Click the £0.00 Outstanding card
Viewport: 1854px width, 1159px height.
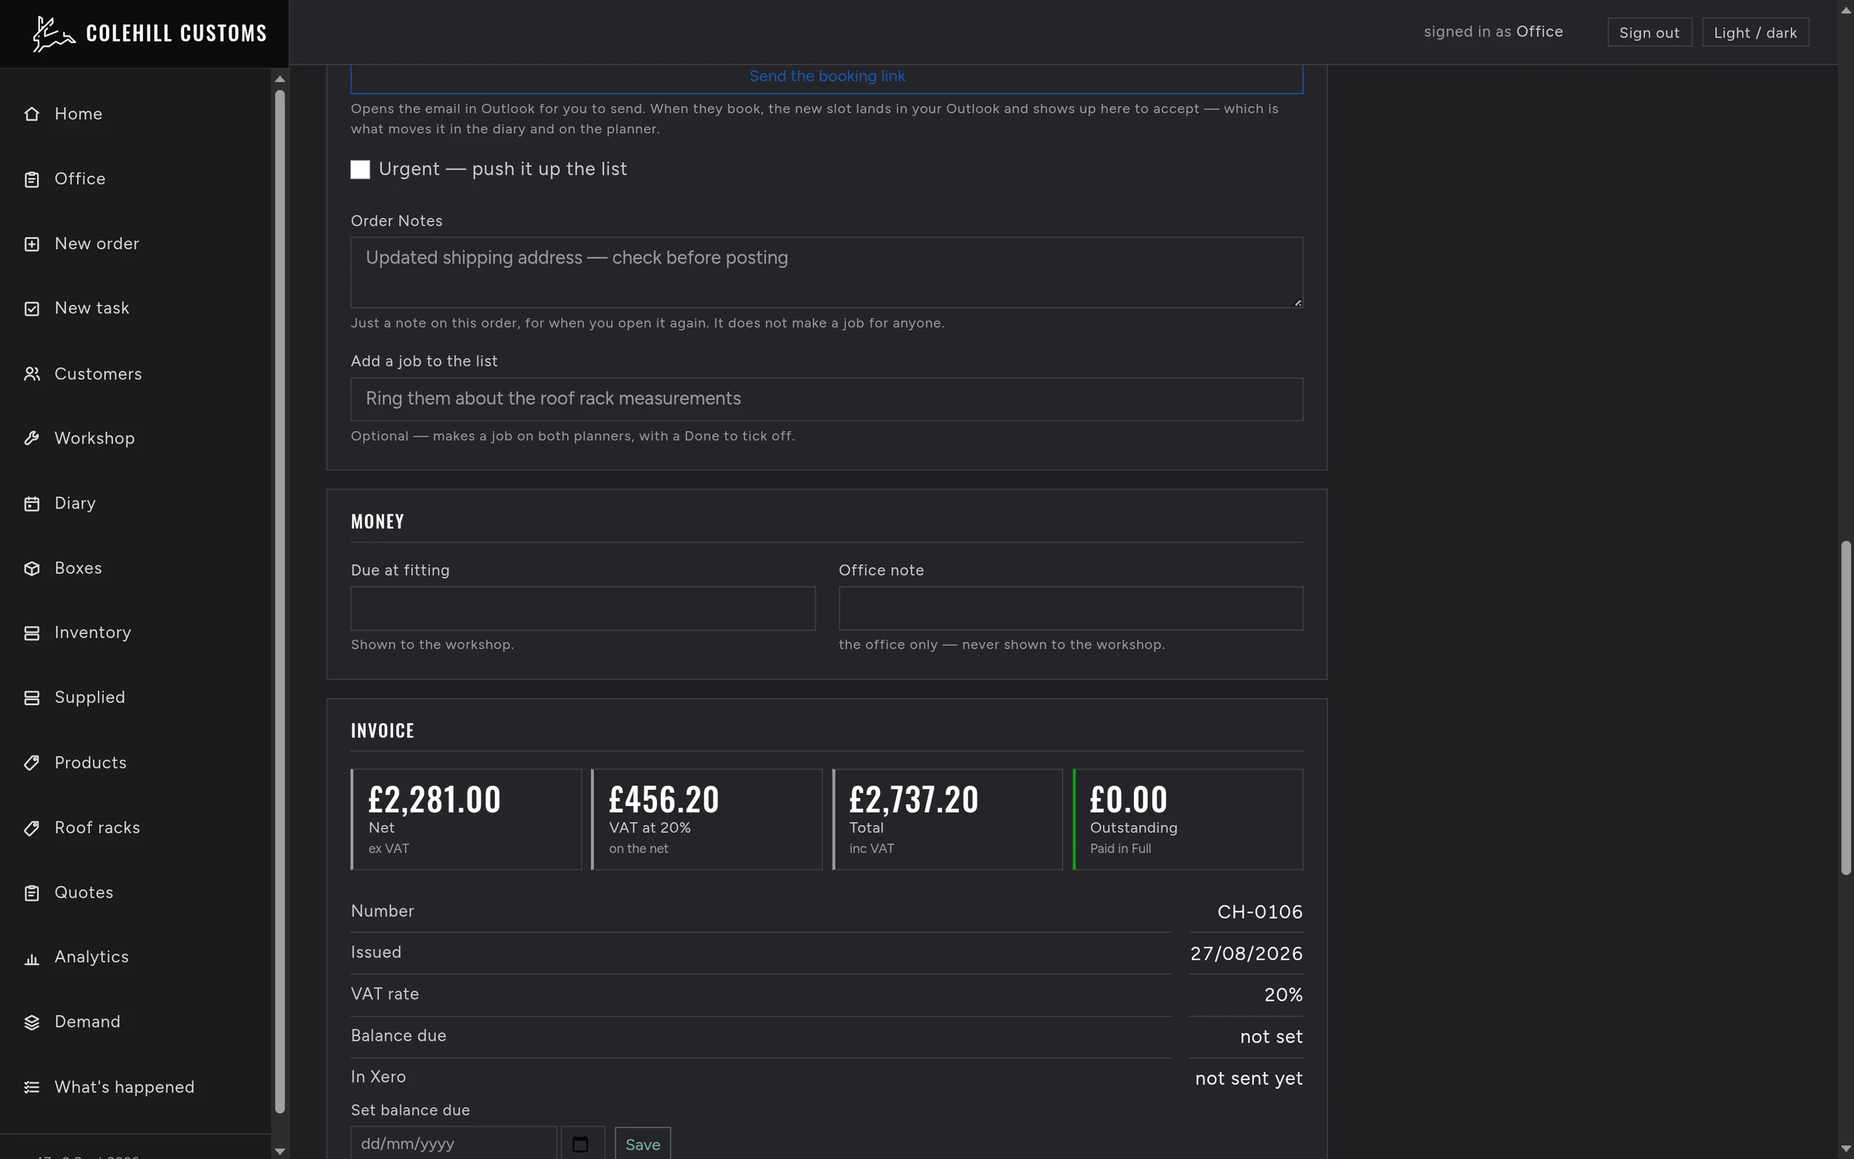[1188, 819]
